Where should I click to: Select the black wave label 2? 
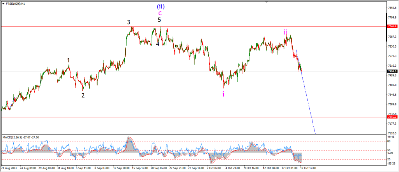pyautogui.click(x=83, y=95)
